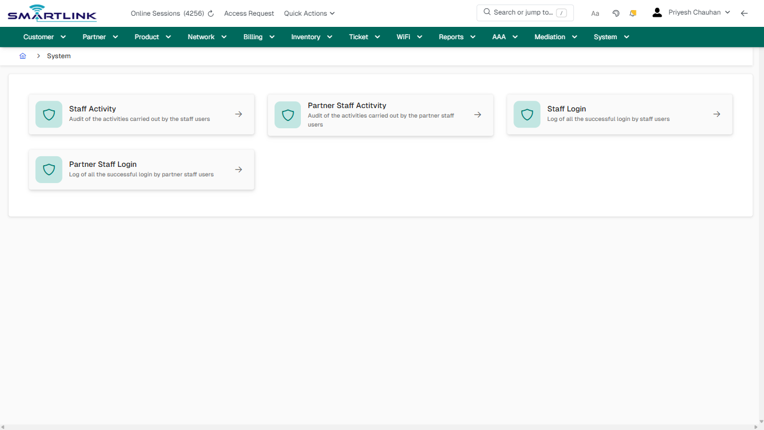Click the search or jump to field
The image size is (764, 430).
[525, 12]
